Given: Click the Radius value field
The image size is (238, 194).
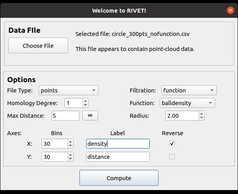Looking at the screenshot, I should [x=182, y=116].
